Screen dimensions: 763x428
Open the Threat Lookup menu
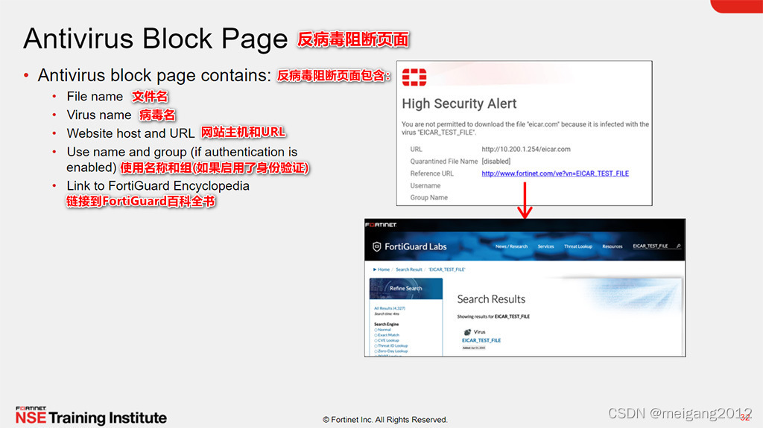coord(578,246)
